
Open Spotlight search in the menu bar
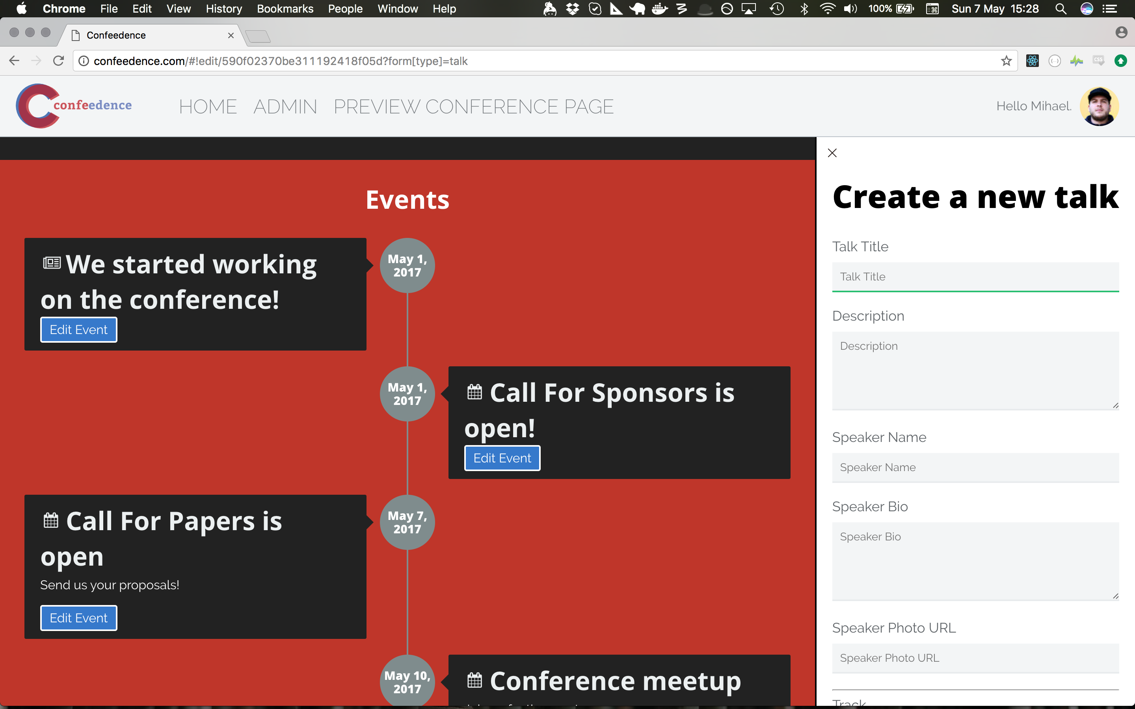pyautogui.click(x=1061, y=9)
